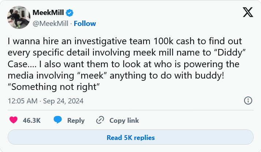Click the blue verified badge

click(x=69, y=13)
